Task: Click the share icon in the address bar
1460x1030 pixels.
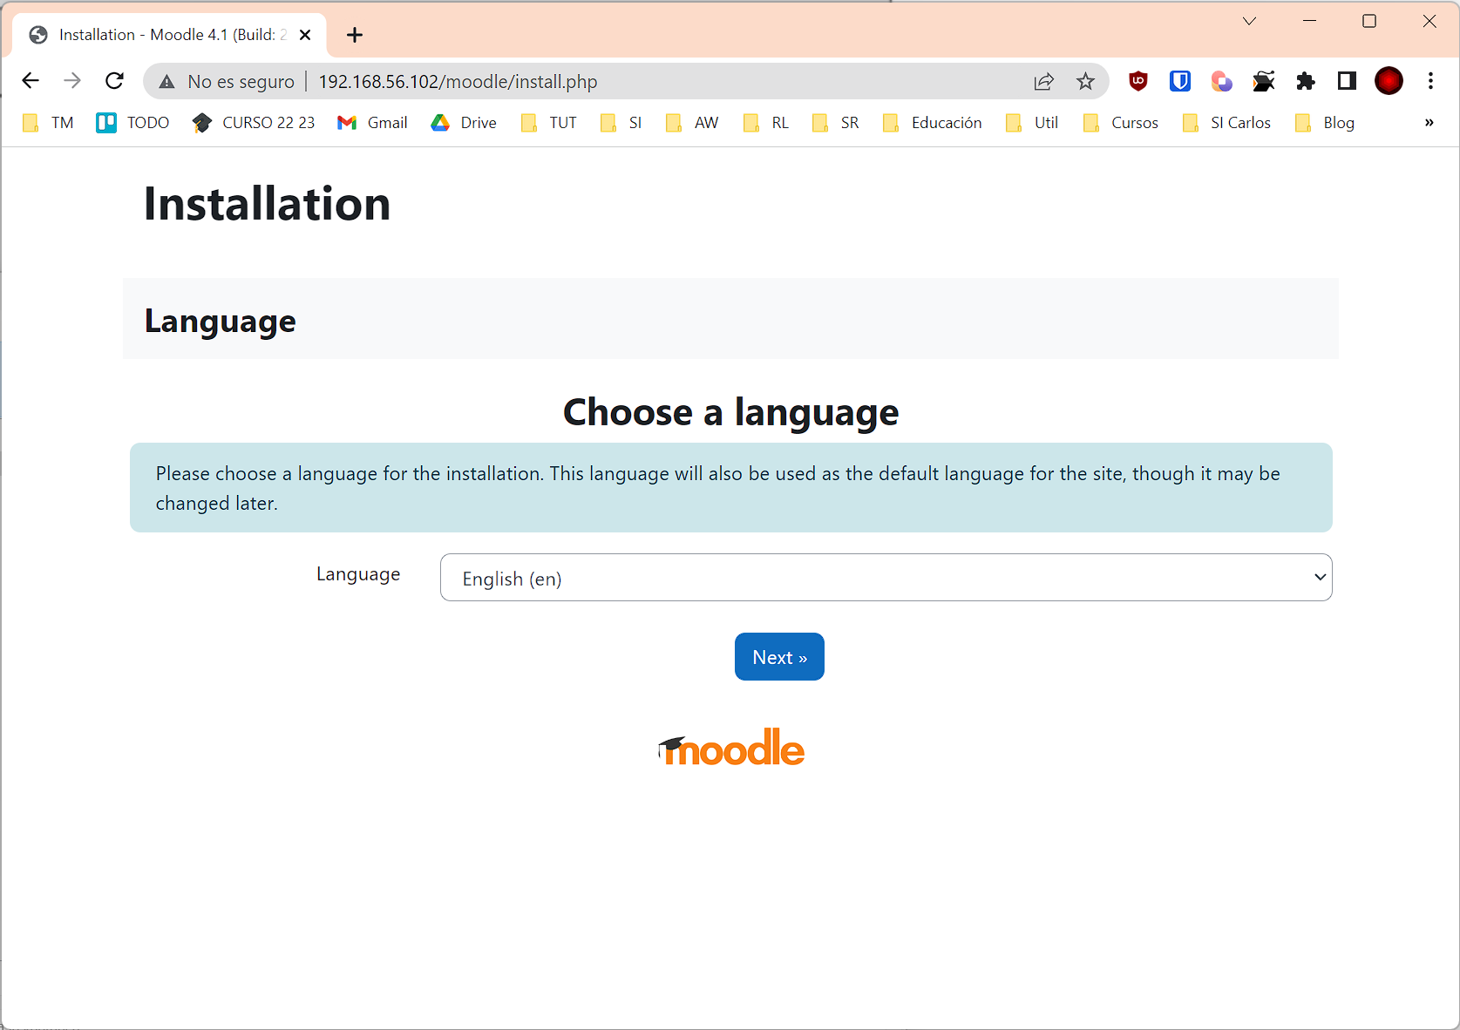Action: click(x=1043, y=81)
